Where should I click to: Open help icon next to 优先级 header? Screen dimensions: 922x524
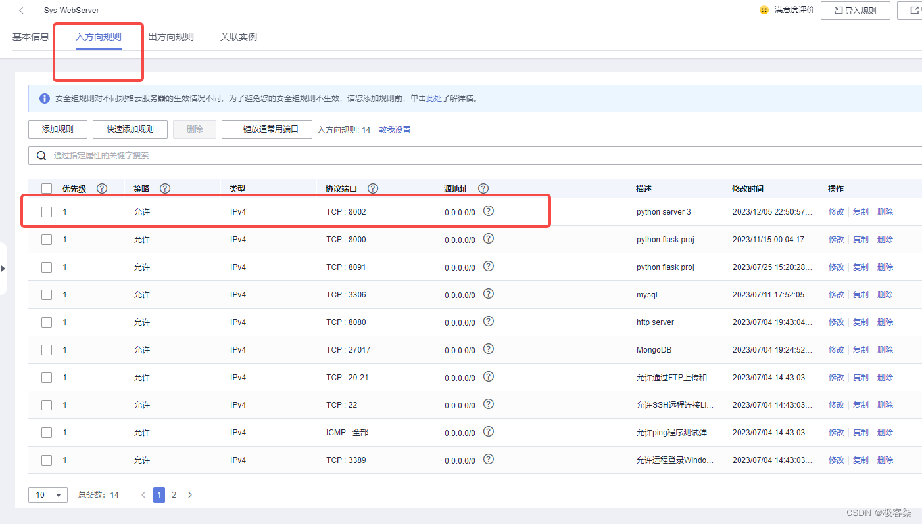(102, 188)
